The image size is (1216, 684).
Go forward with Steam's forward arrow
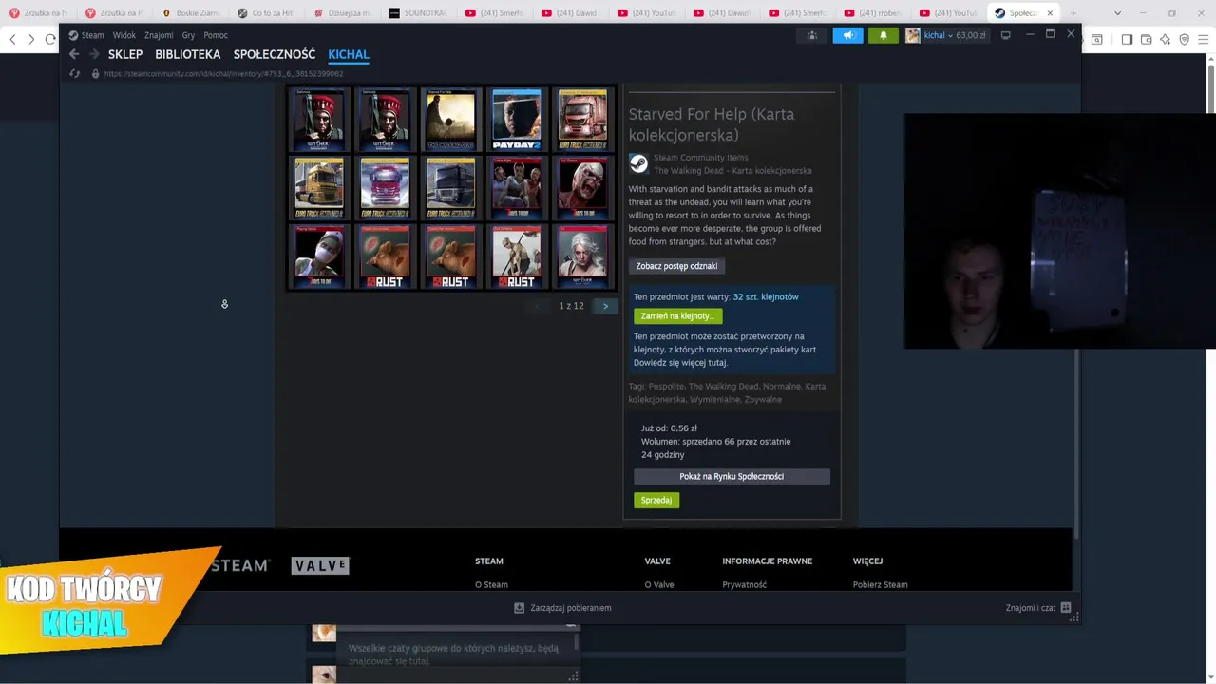[x=94, y=54]
